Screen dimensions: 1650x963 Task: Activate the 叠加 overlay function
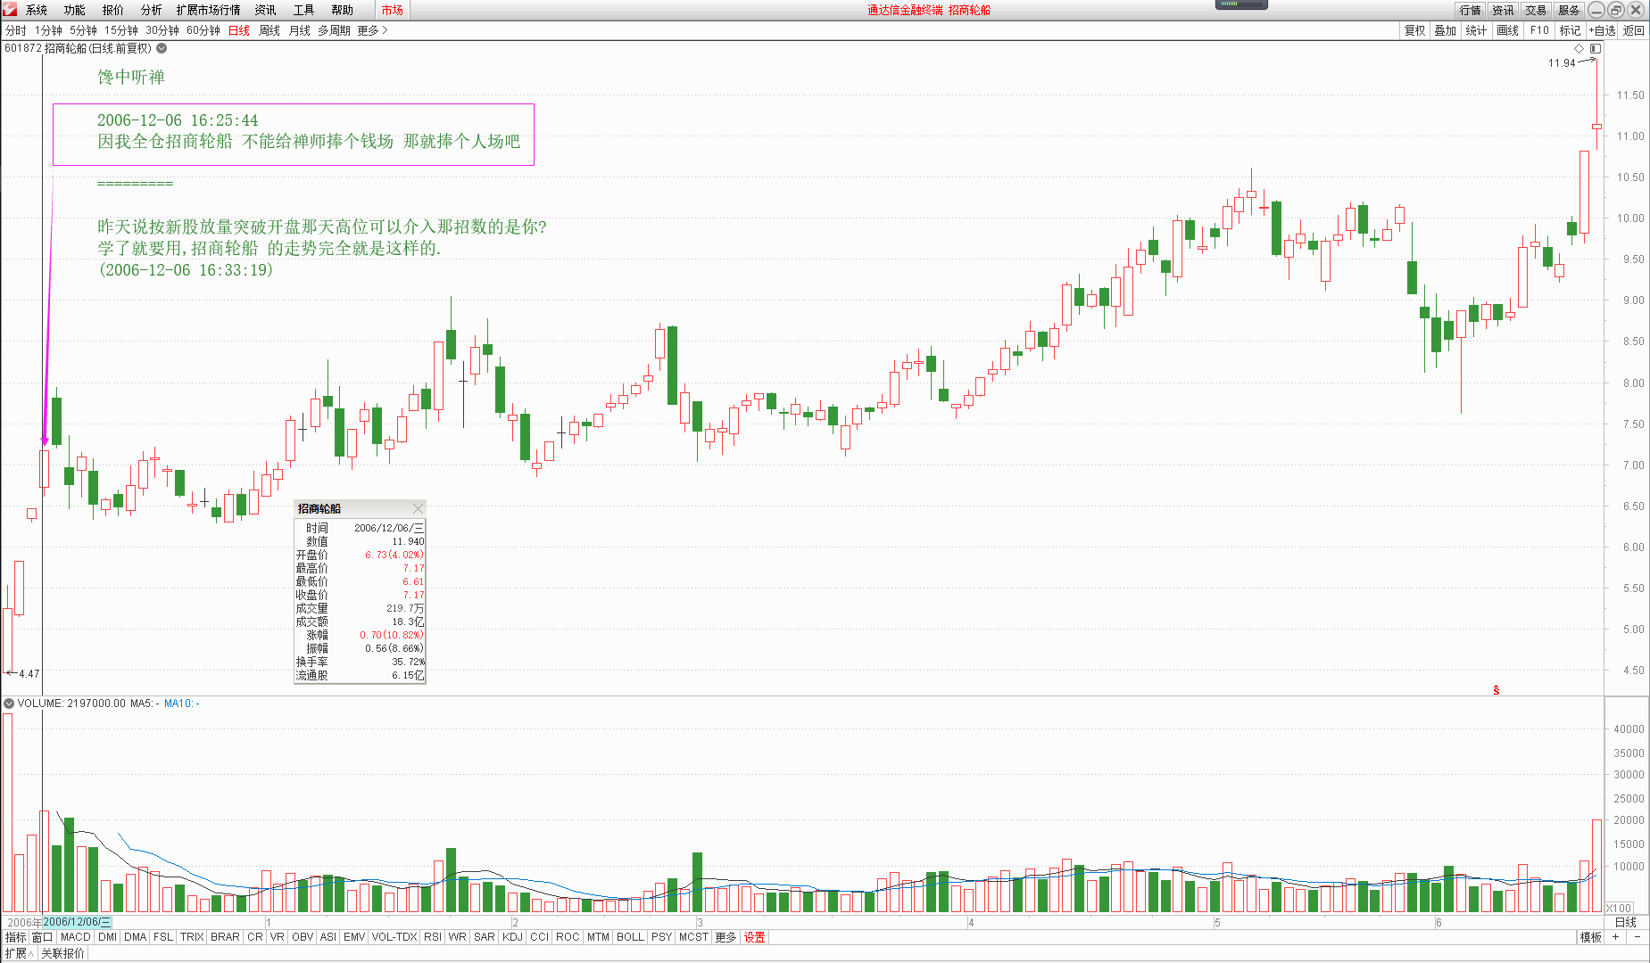pos(1444,29)
